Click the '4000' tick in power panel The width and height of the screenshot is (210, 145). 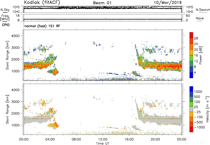[15, 36]
